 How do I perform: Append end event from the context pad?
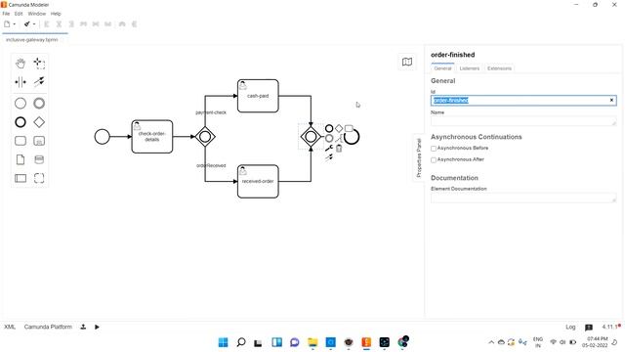pyautogui.click(x=329, y=128)
